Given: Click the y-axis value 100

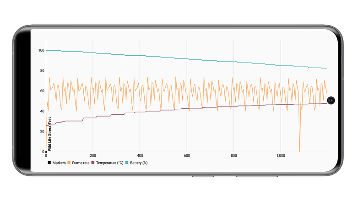Looking at the screenshot, I should click(x=41, y=50).
